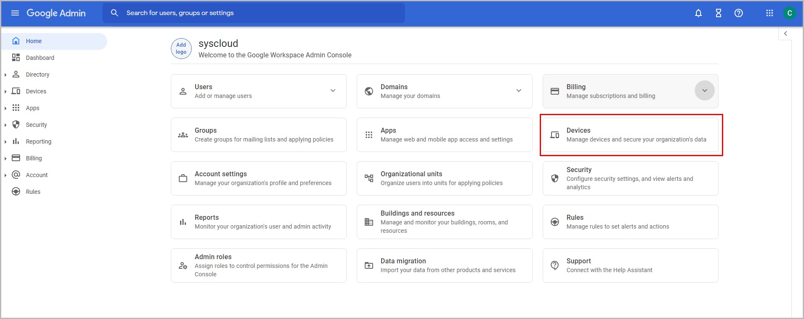The height and width of the screenshot is (319, 804).
Task: Expand the Devices tree arrow in sidebar
Action: click(5, 92)
